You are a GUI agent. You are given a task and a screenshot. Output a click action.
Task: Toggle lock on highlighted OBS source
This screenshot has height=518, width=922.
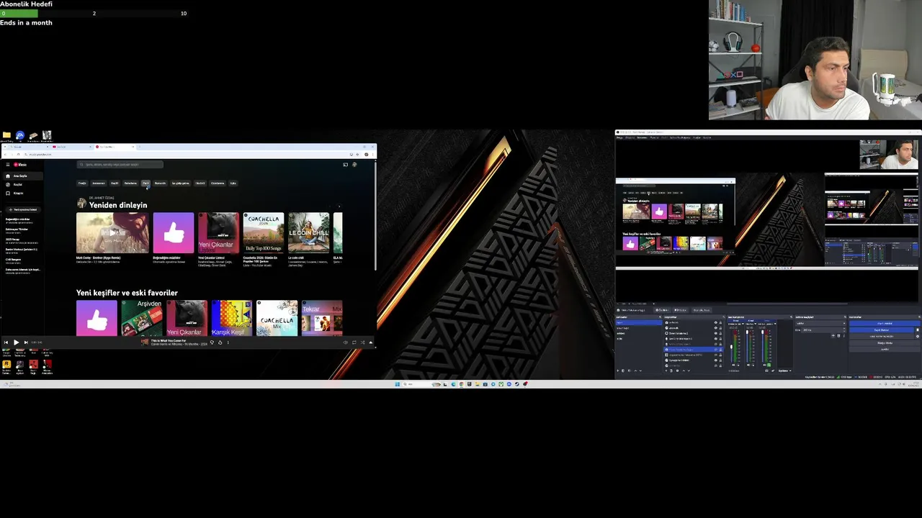(x=720, y=349)
